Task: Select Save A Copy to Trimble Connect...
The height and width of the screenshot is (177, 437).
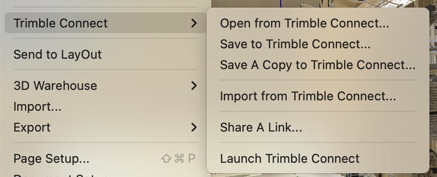Action: click(x=318, y=65)
